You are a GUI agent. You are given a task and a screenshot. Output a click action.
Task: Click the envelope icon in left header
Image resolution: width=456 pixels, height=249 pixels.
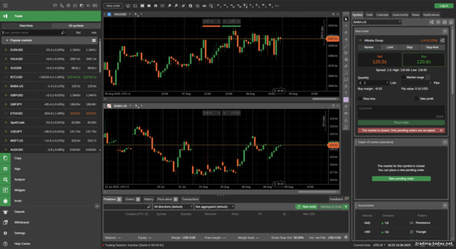click(55, 5)
